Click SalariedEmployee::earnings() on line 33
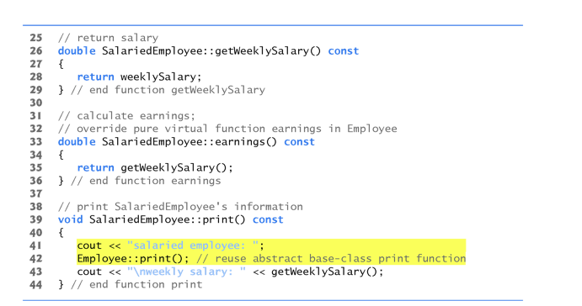The width and height of the screenshot is (582, 306). (190, 141)
